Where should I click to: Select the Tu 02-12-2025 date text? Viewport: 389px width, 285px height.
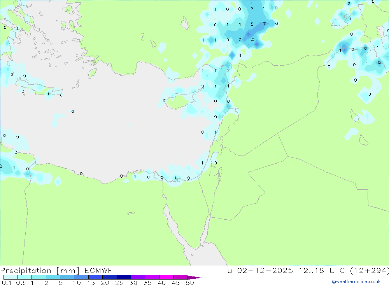click(258, 270)
